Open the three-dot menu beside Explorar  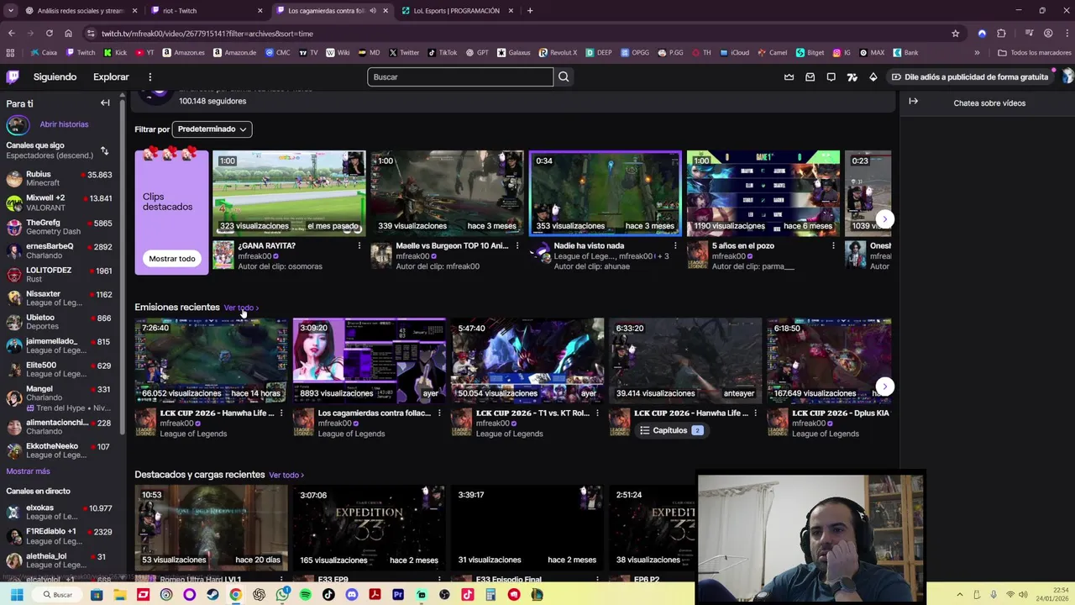pos(150,76)
